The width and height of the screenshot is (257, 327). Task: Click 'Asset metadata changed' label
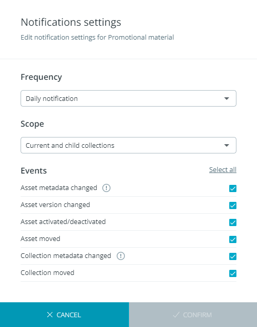click(x=59, y=188)
